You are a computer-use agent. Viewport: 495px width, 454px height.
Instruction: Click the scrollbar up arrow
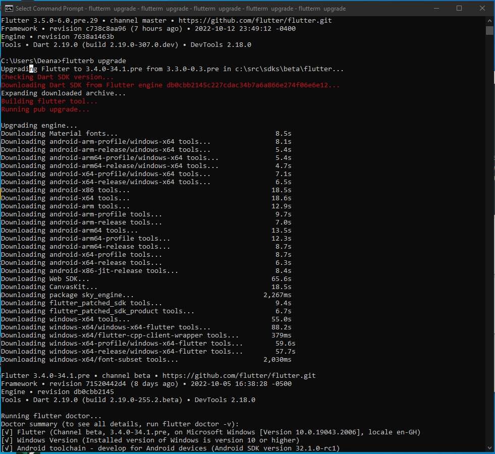[x=490, y=21]
